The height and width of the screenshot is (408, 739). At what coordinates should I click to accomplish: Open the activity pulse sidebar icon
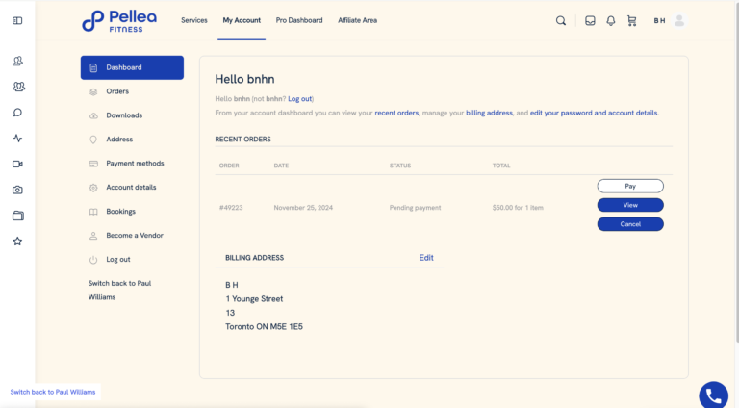17,138
